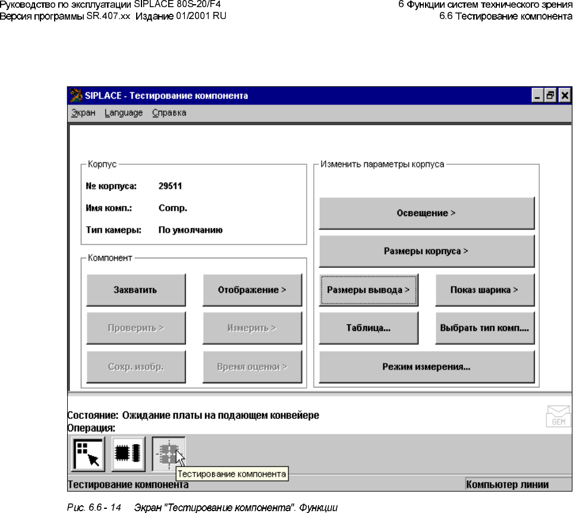Open the Справка menu
This screenshot has height=513, width=573.
point(169,112)
